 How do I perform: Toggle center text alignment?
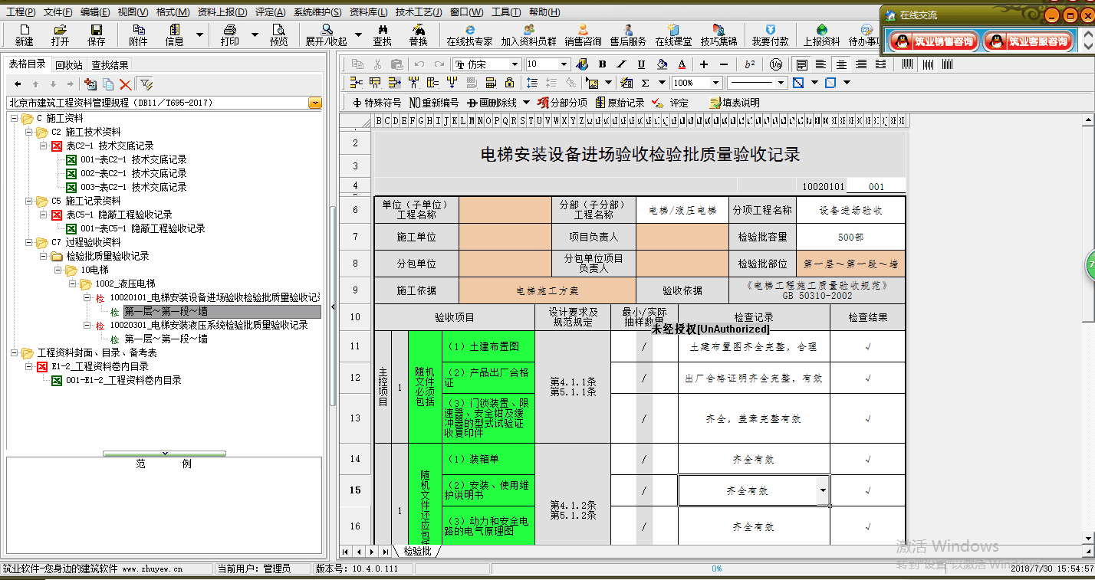coord(841,64)
